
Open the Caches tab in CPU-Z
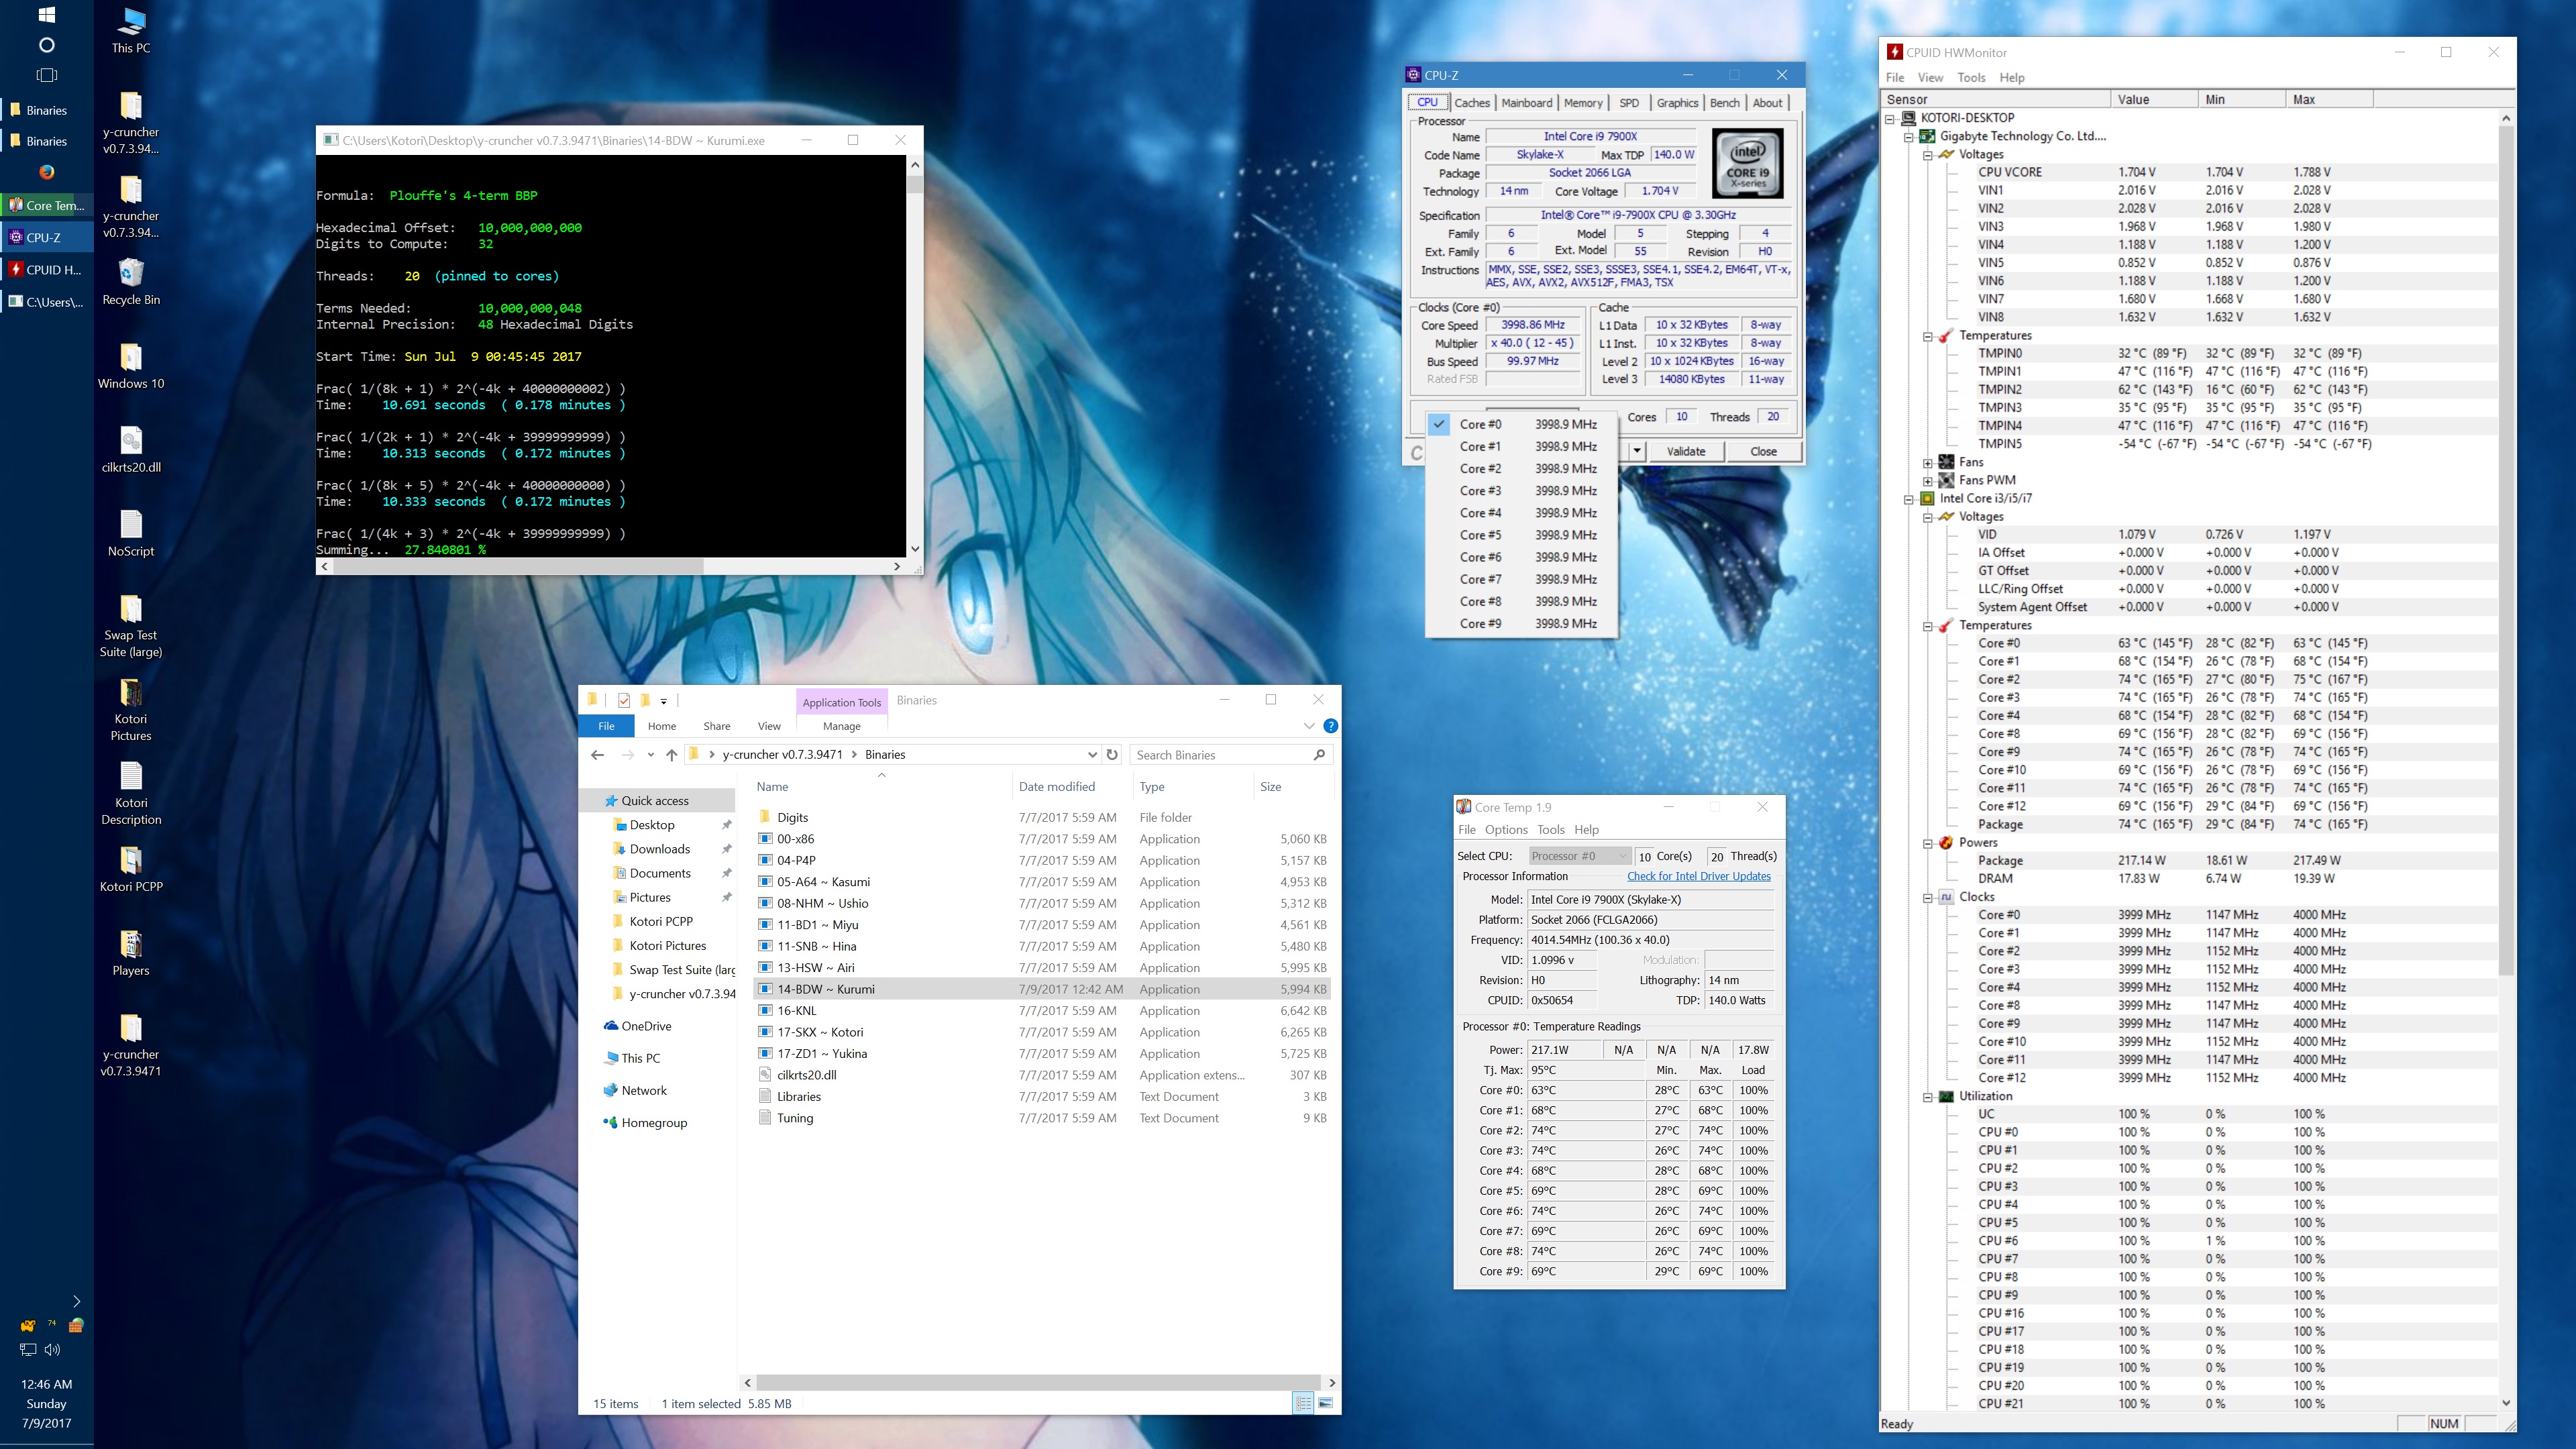(1471, 103)
